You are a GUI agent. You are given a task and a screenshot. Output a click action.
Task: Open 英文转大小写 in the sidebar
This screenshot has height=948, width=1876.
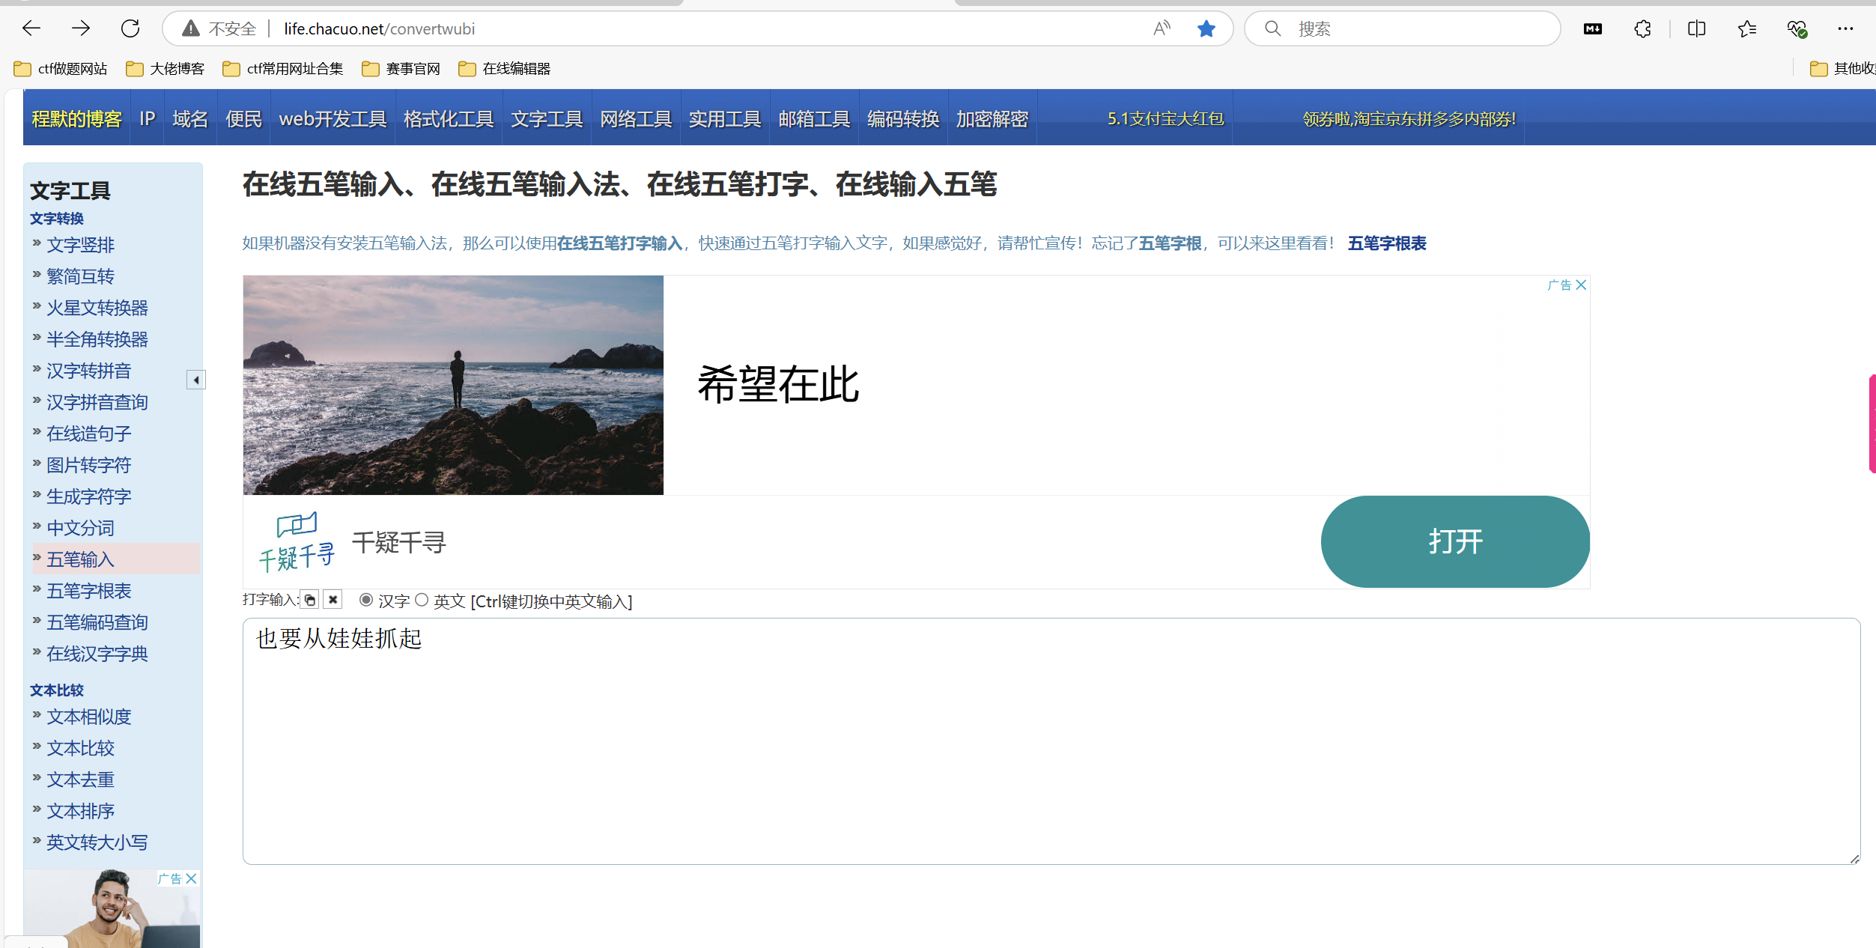pos(97,842)
